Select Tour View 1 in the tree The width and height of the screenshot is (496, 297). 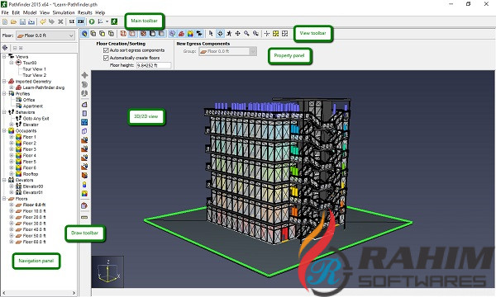click(35, 69)
